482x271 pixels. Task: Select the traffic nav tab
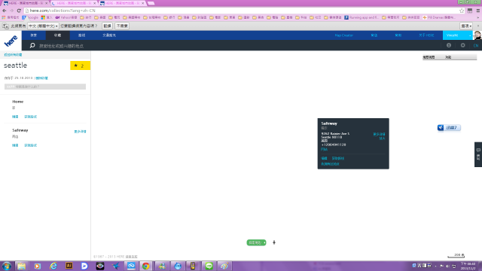click(109, 35)
